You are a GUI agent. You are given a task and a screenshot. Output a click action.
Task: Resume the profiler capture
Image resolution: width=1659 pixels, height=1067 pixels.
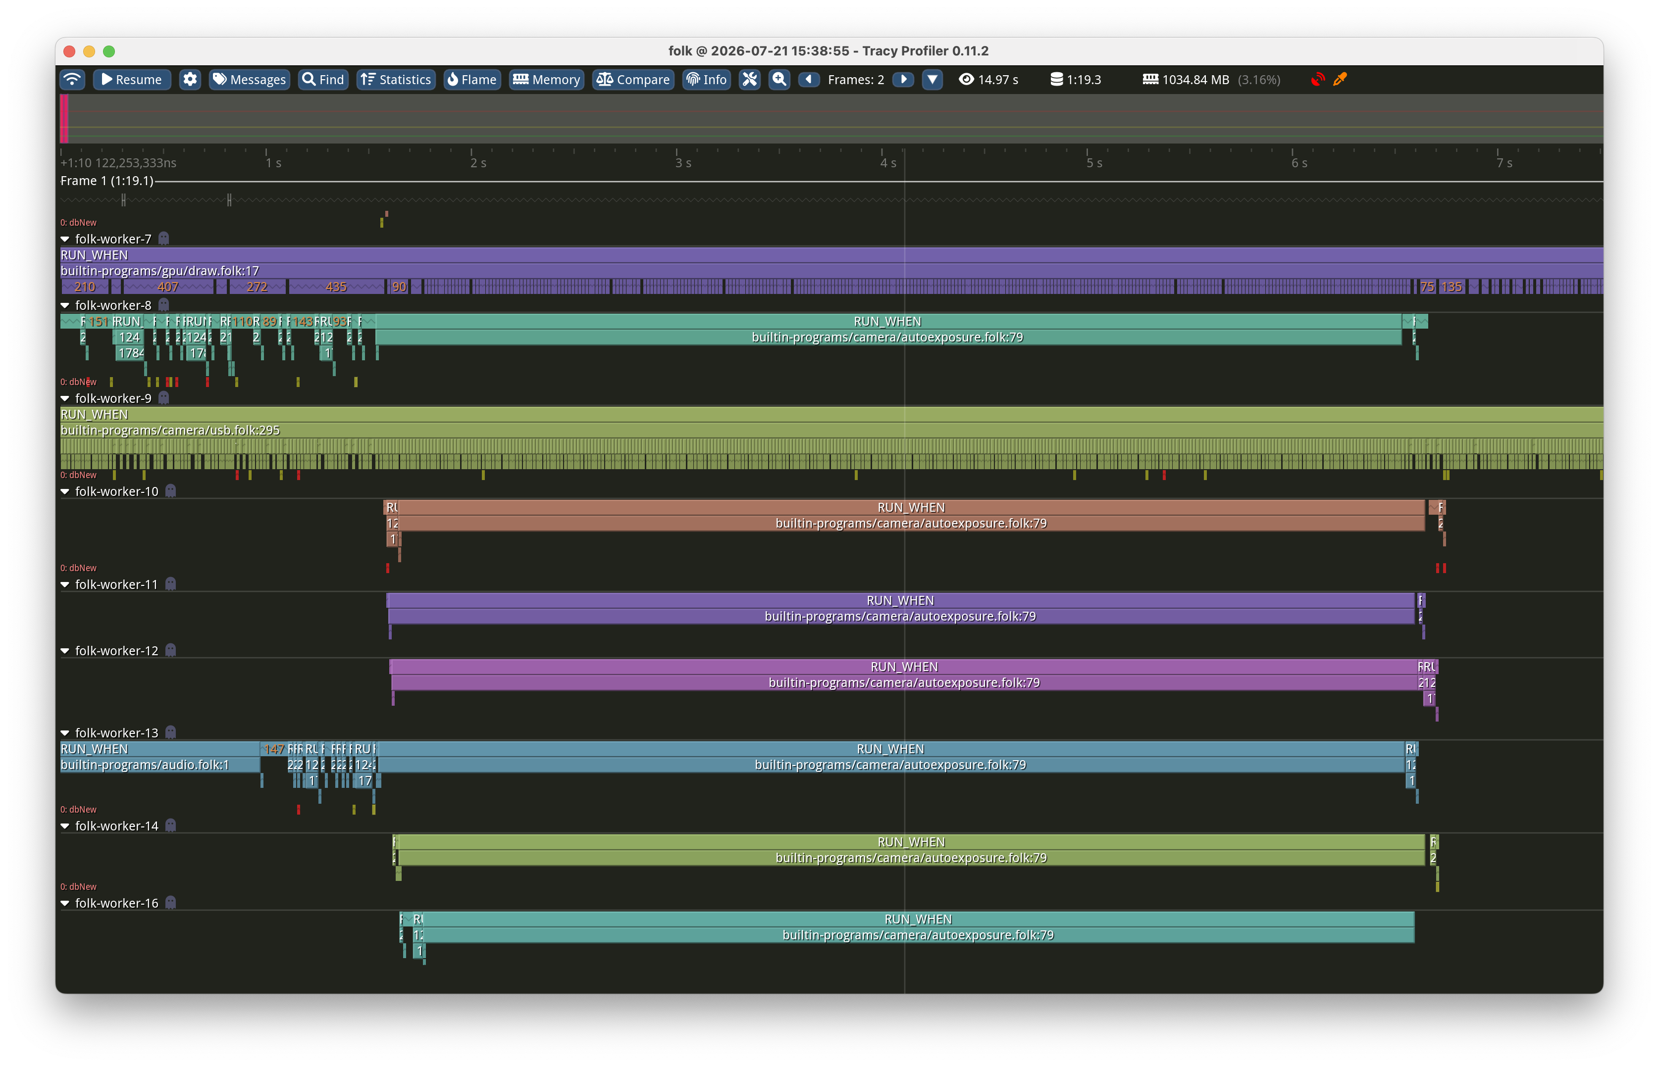pos(132,79)
